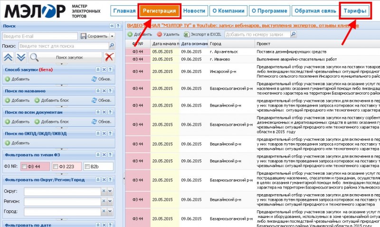380x227 pixels.
Task: Close Поиск по ОКПД/ОКДП/ОКВЭД section
Action: coord(104,134)
